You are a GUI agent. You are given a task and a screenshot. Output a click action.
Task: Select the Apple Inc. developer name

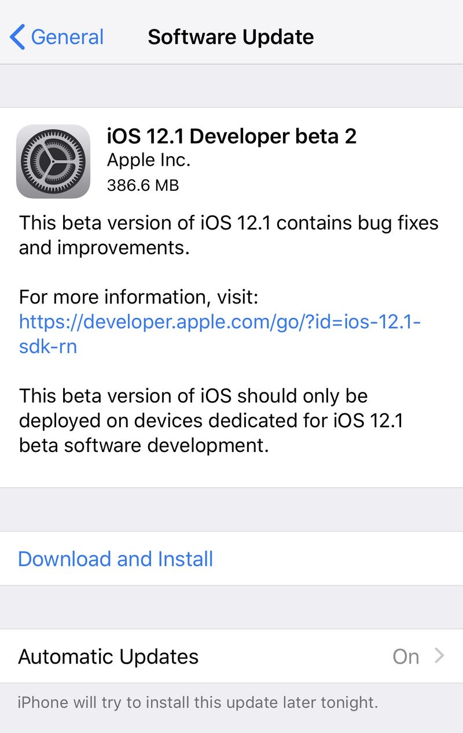point(149,160)
